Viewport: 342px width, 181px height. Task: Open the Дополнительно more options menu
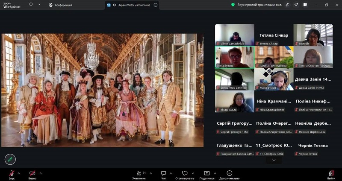(x=230, y=173)
